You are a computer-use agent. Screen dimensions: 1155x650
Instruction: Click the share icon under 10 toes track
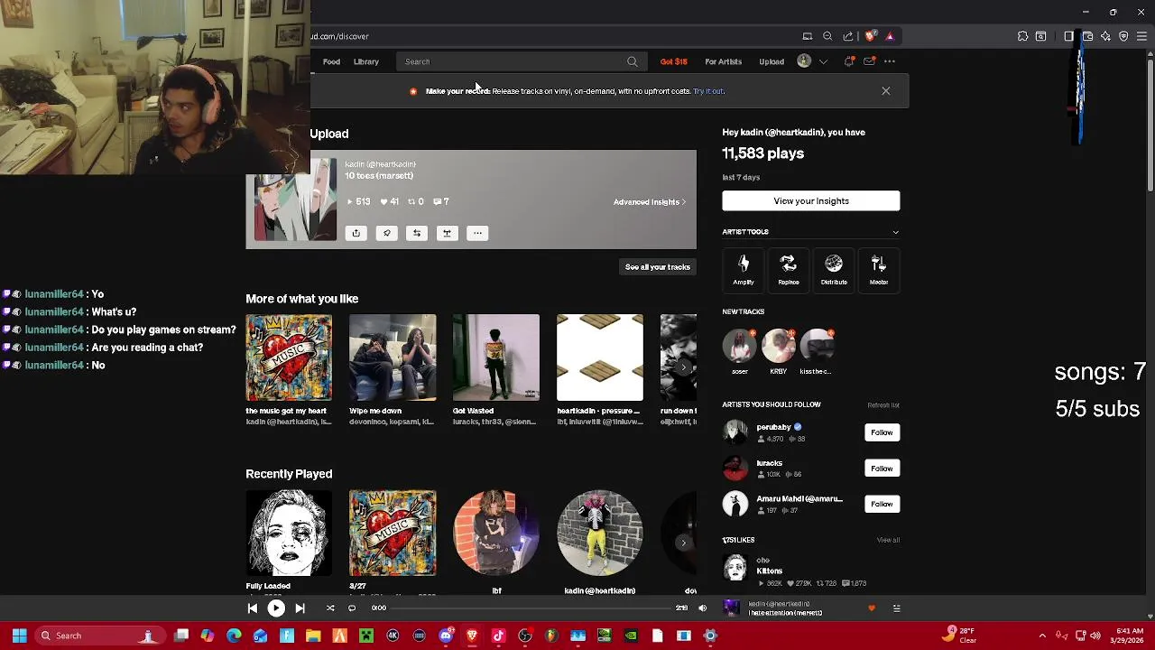pyautogui.click(x=356, y=233)
